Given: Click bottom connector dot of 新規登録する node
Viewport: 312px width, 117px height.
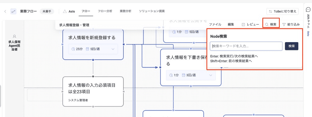Looking at the screenshot, I should (93, 60).
